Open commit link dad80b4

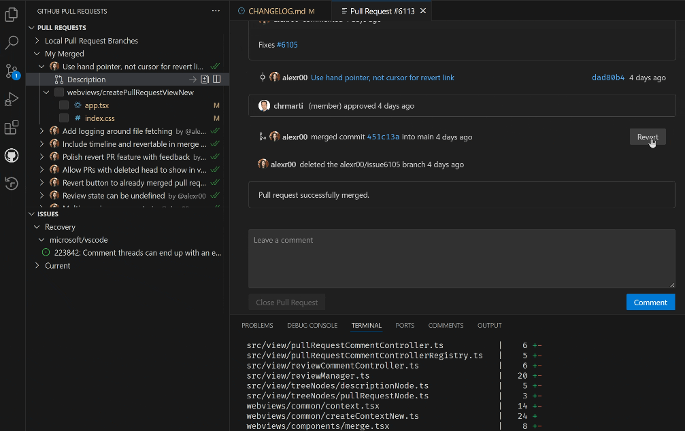point(608,77)
